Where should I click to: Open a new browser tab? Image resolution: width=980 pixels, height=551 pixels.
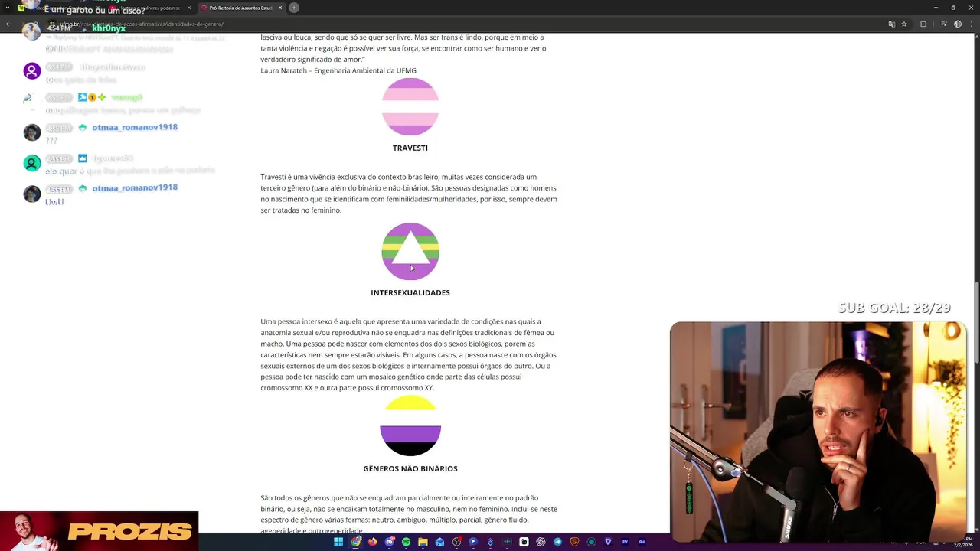(294, 8)
